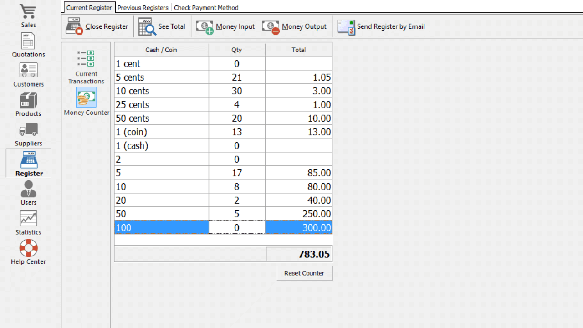The height and width of the screenshot is (328, 583).
Task: Open the Sales section cart icon
Action: point(28,11)
